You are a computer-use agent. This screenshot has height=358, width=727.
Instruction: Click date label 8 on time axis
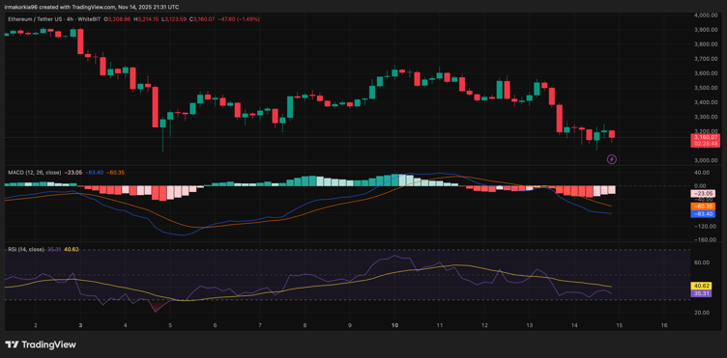coord(305,325)
